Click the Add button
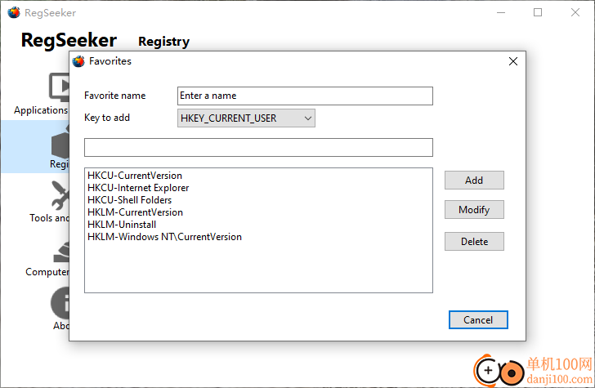 click(474, 181)
